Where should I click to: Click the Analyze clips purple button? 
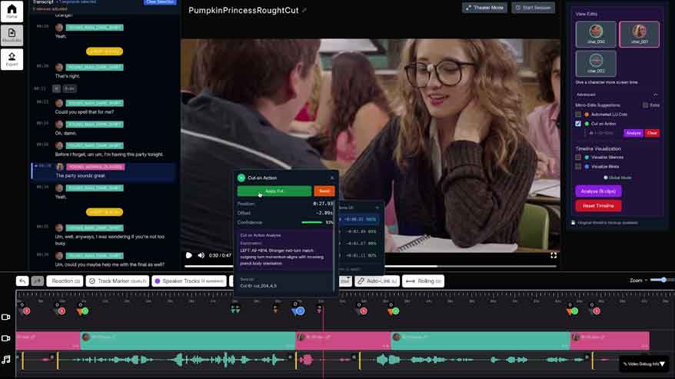click(598, 191)
